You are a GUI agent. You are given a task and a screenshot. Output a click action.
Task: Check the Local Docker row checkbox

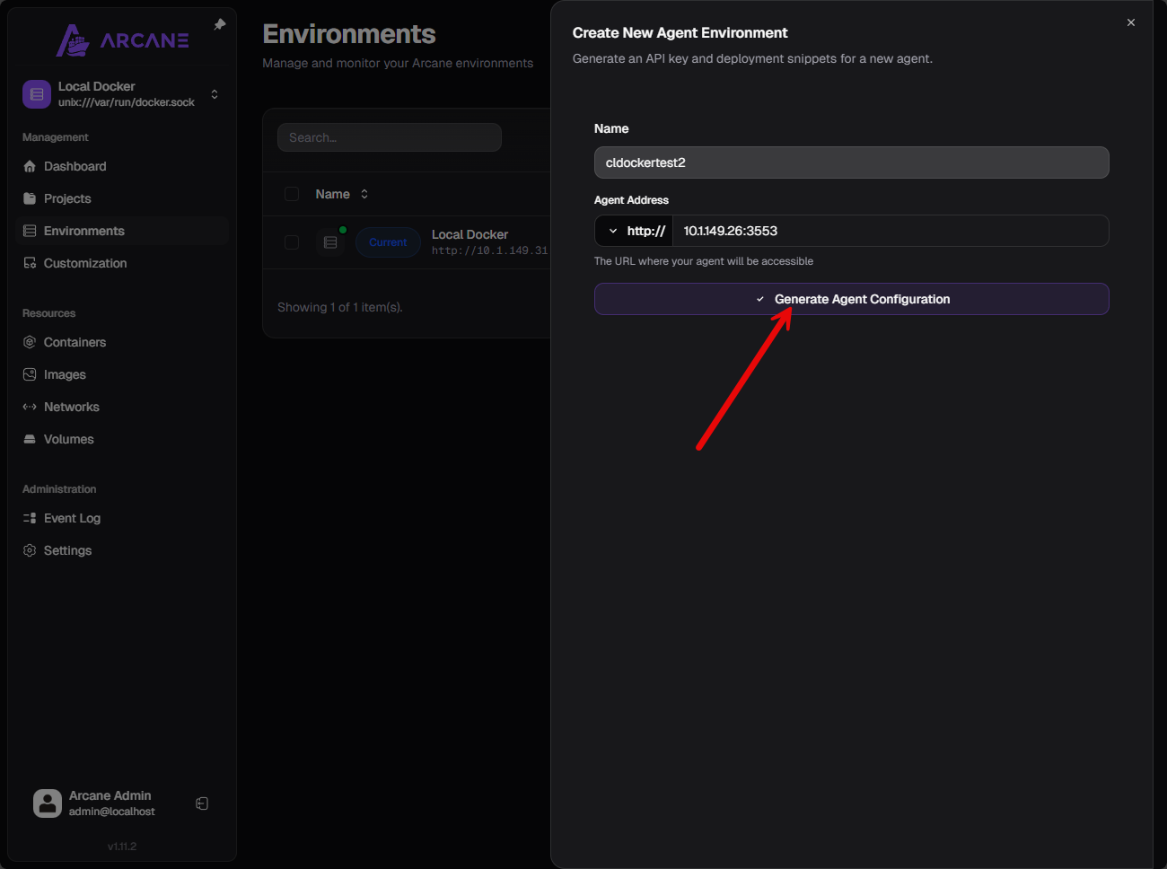pyautogui.click(x=292, y=242)
